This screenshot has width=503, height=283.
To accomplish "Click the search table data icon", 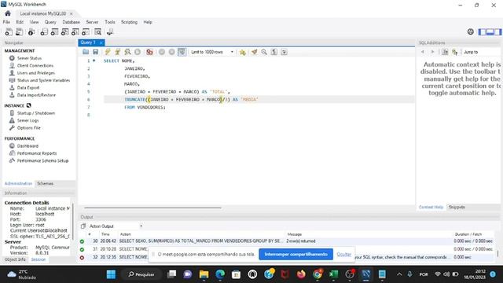I will point(98,31).
